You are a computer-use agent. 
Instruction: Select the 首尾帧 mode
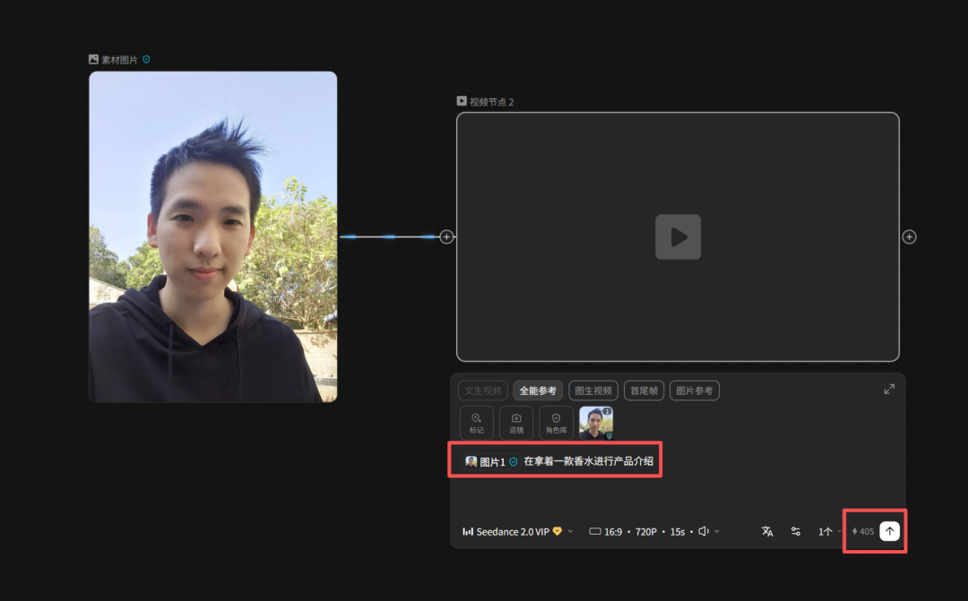[x=644, y=391]
